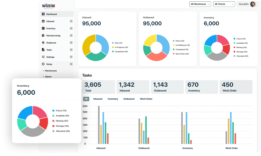Click the Dashboard grid icon in sidebar
Screen dimensions: 261x156
[43, 14]
